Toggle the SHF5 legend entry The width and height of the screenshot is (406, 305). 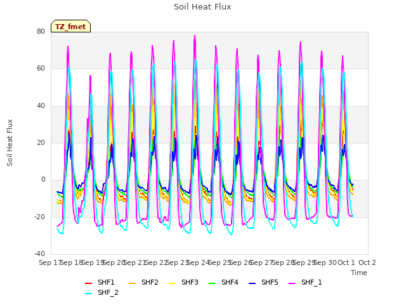263,282
